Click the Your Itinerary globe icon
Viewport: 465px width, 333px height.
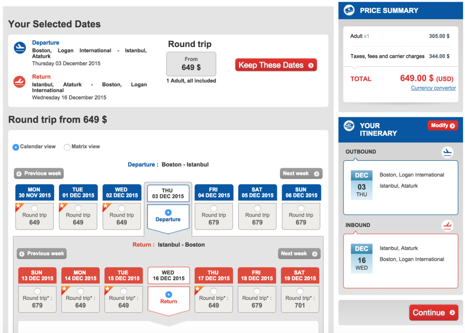click(349, 126)
